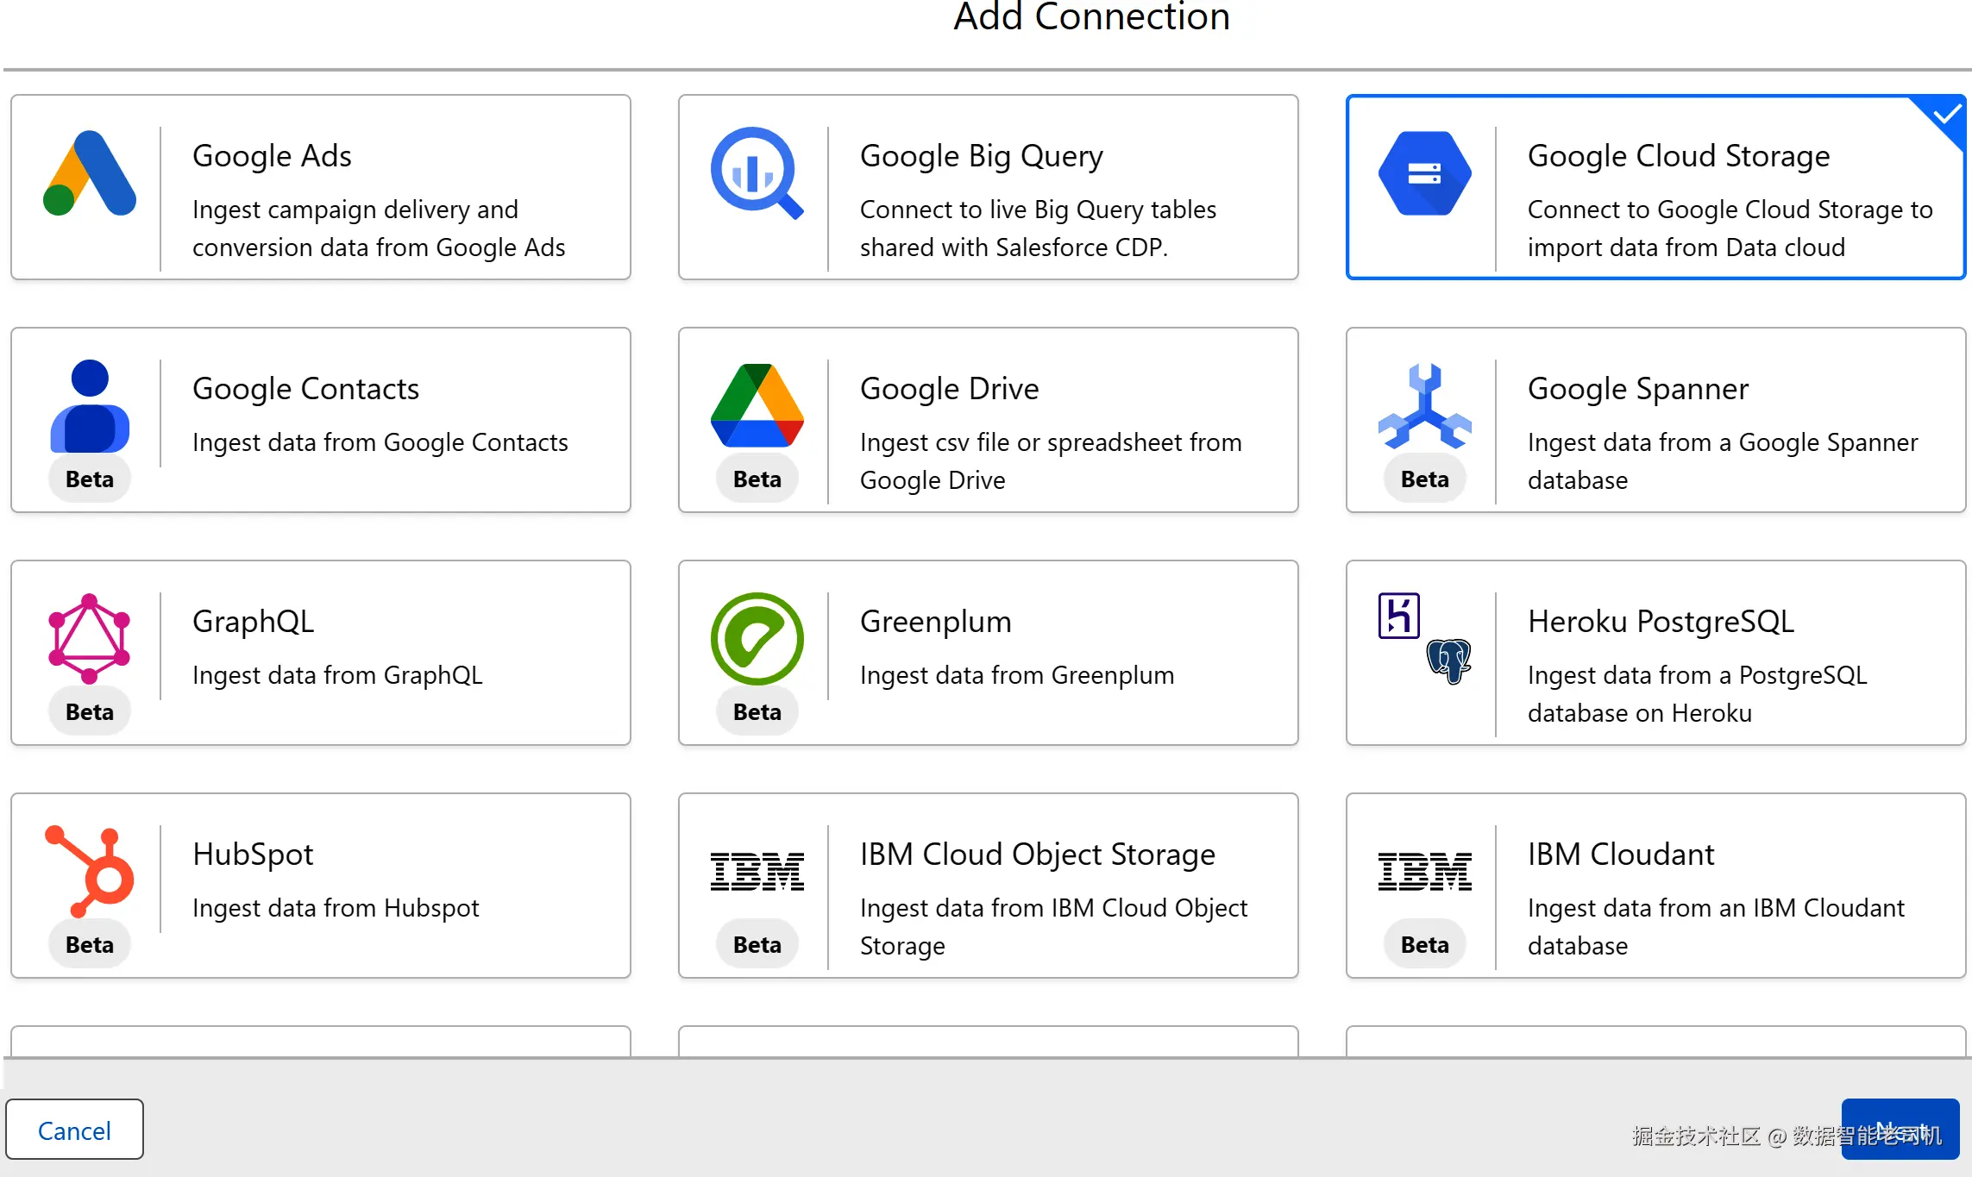This screenshot has width=1972, height=1177.
Task: Click the Google Big Query magnifier icon
Action: click(757, 172)
